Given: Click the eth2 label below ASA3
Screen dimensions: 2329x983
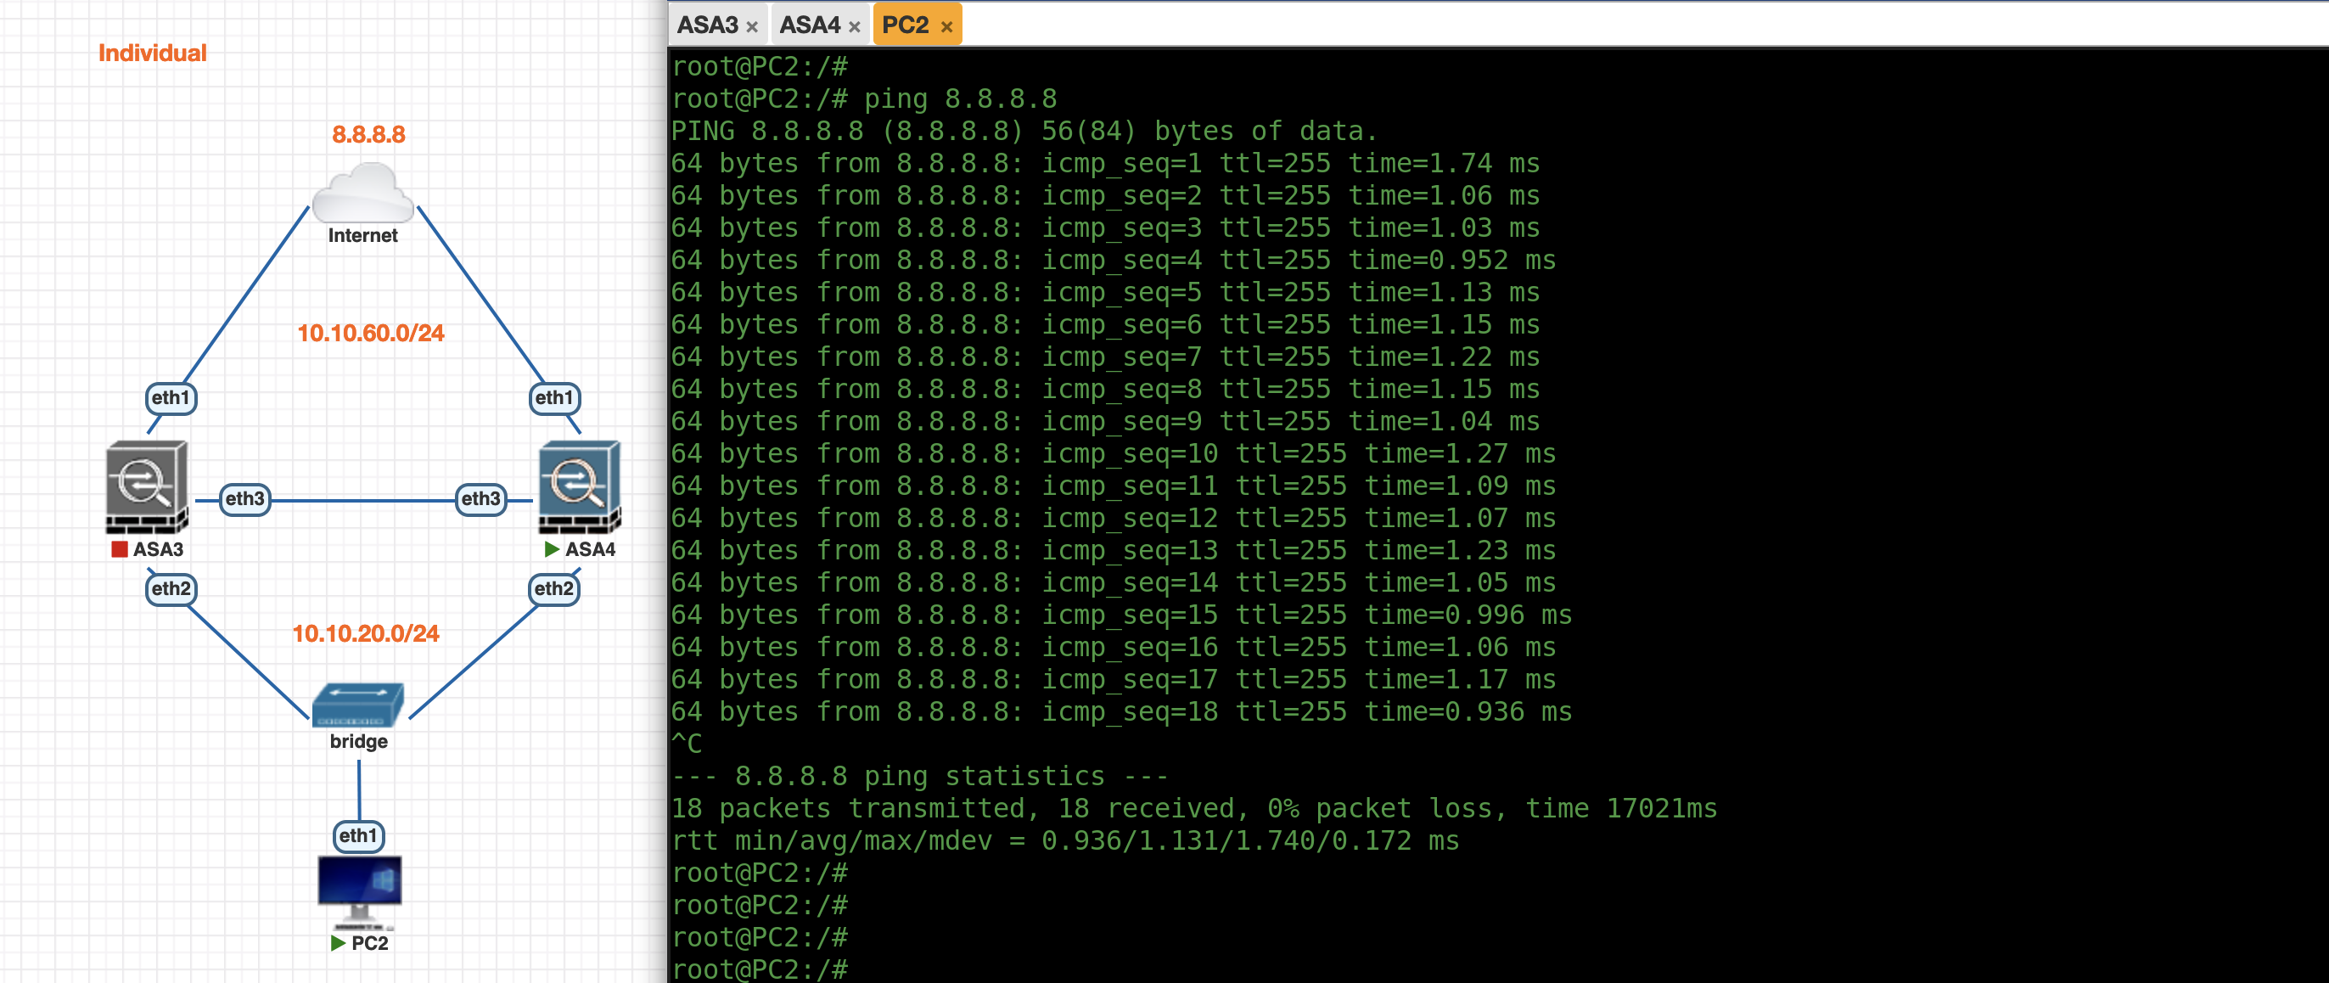Looking at the screenshot, I should pos(171,589).
